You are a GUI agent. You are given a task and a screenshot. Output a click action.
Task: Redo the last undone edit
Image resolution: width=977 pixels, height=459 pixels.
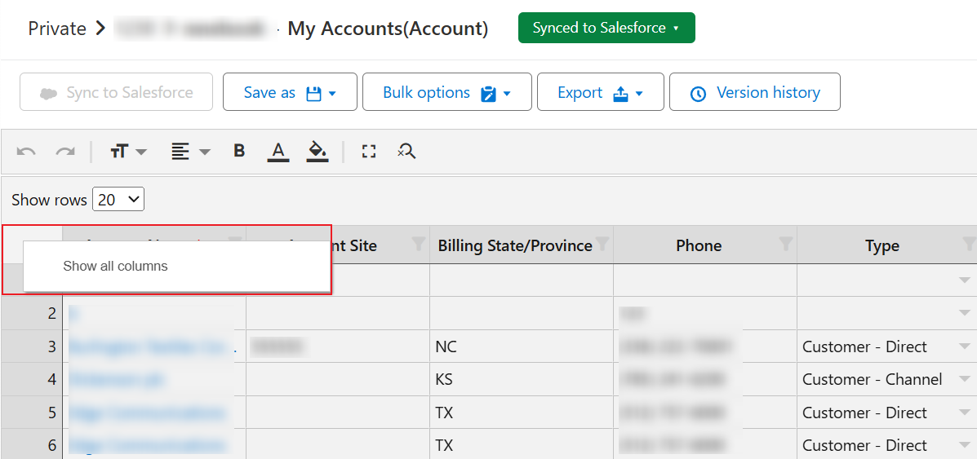point(64,151)
